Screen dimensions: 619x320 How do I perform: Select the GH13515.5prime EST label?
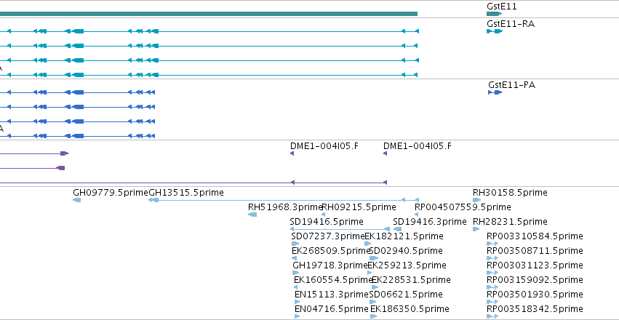pyautogui.click(x=186, y=193)
